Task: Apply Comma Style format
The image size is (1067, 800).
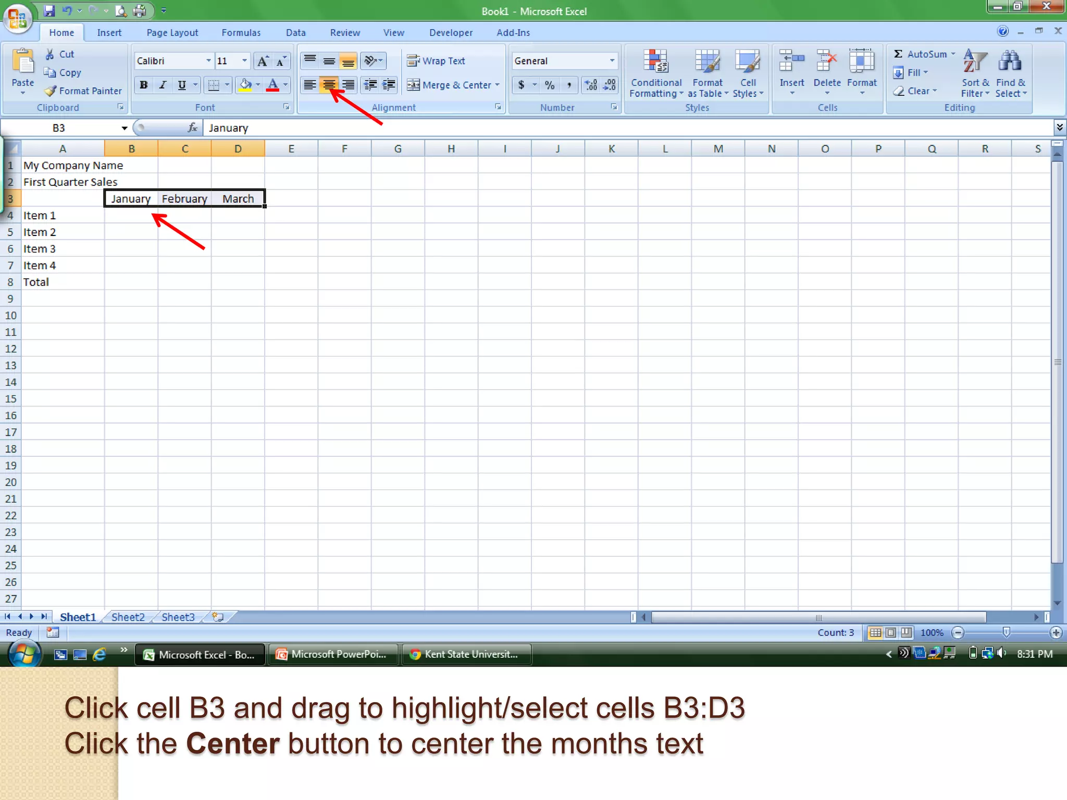Action: click(569, 85)
